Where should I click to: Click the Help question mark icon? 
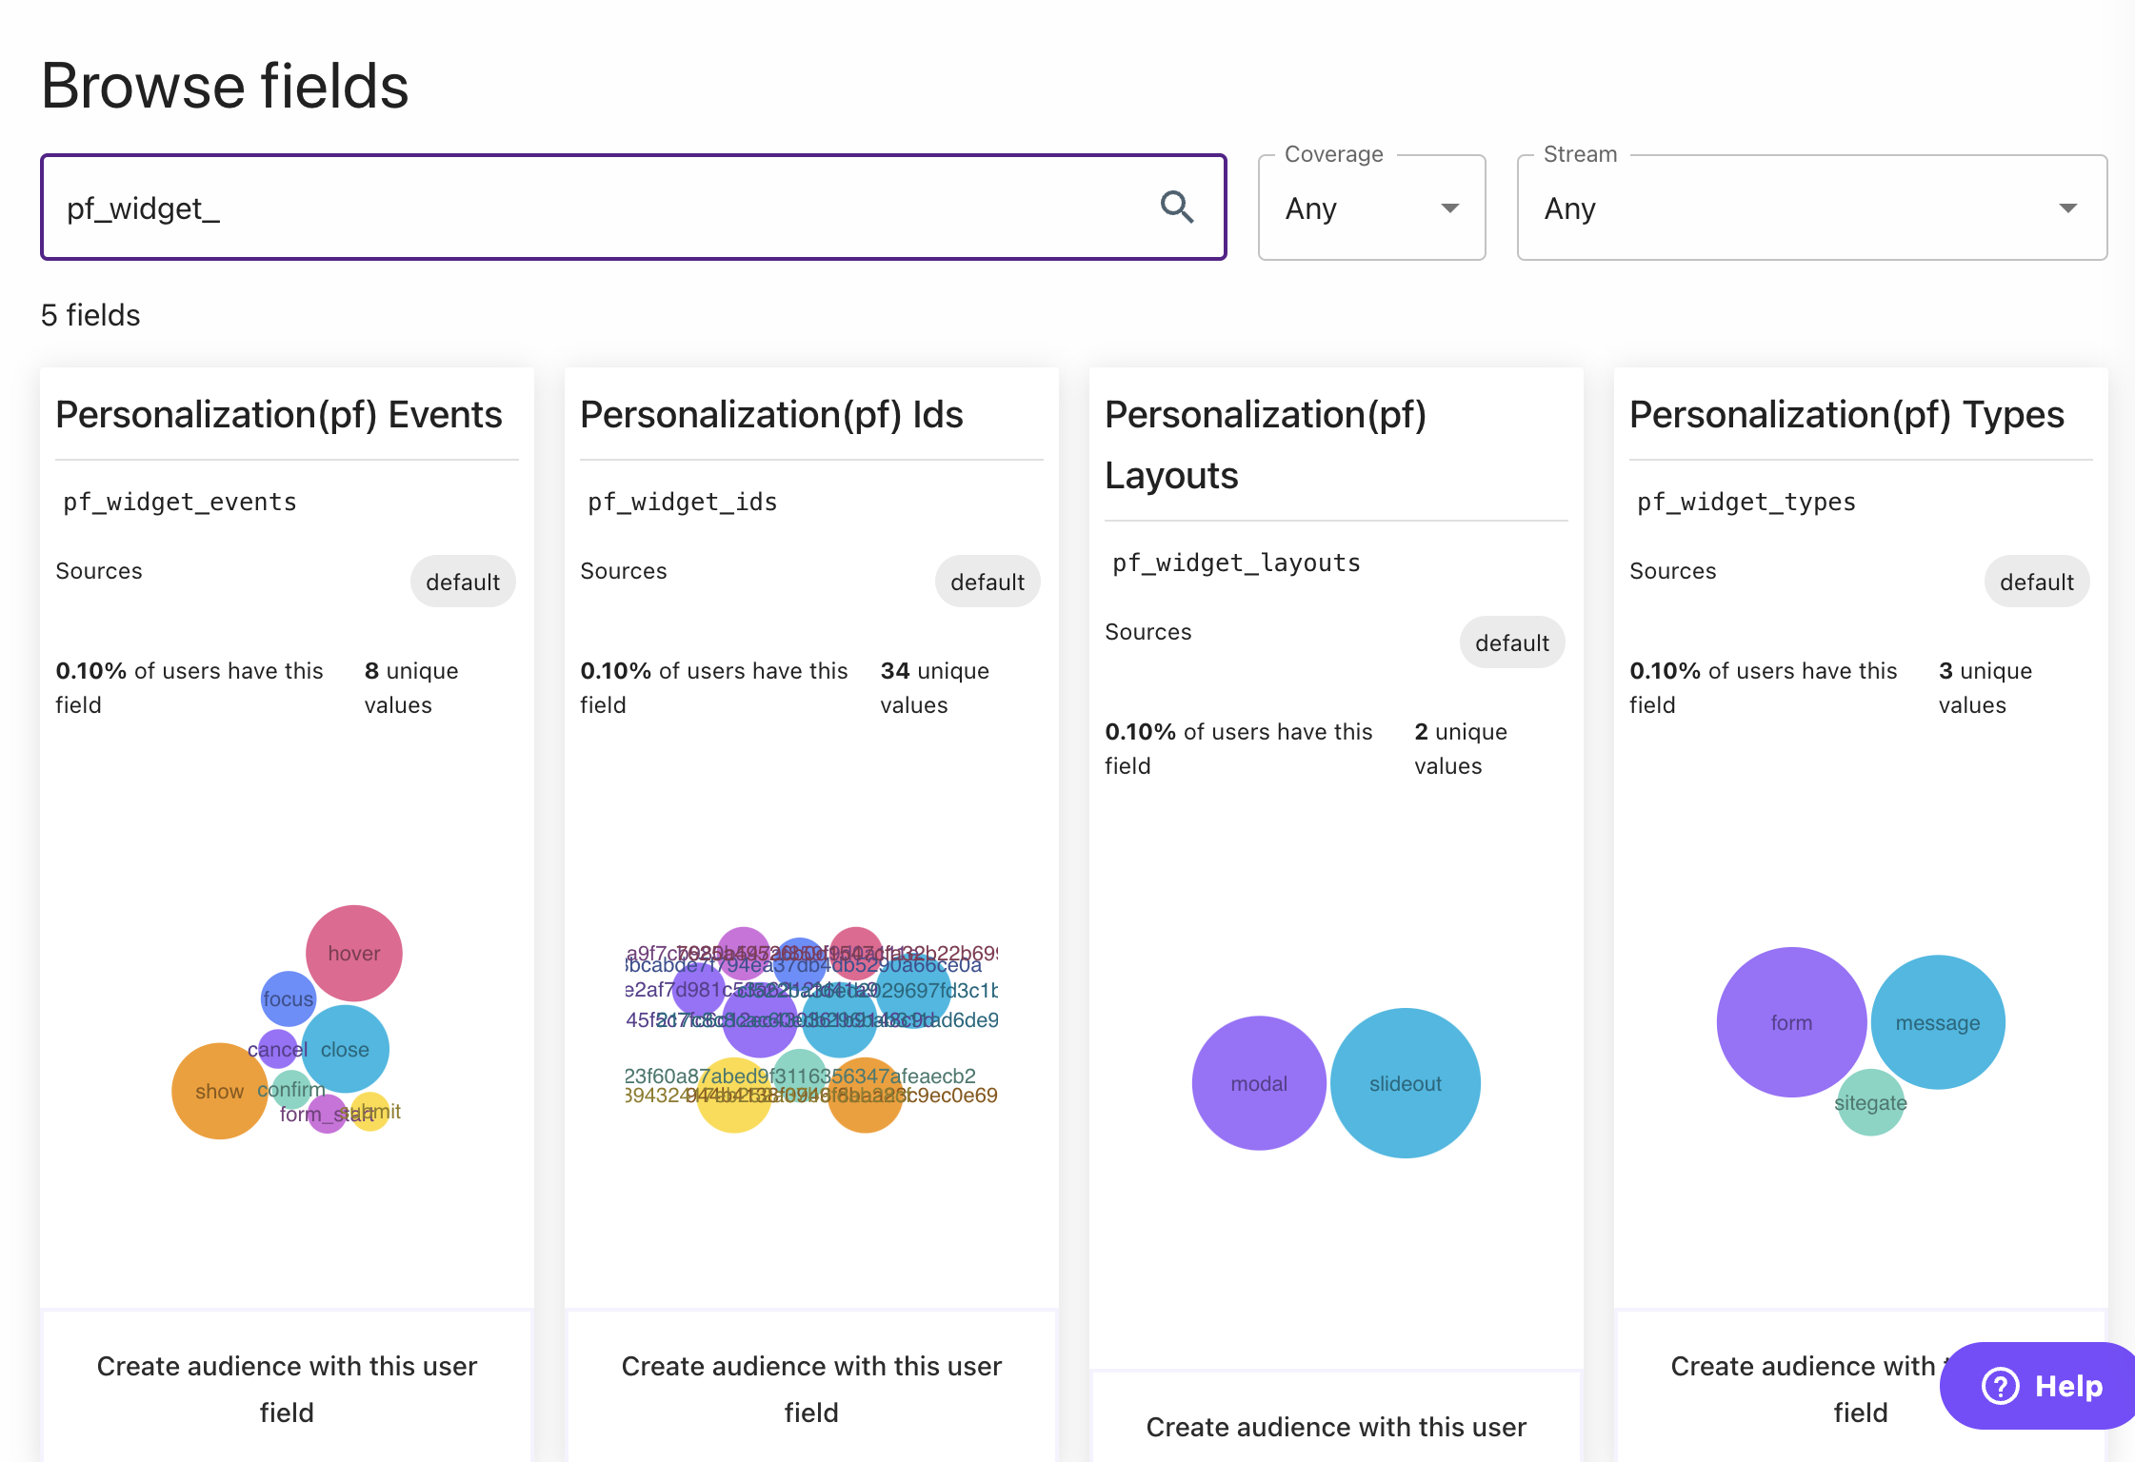[x=2000, y=1386]
